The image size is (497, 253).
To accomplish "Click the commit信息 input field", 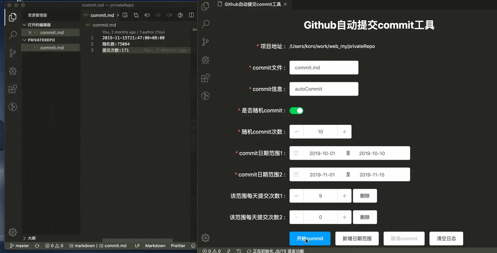I will (x=324, y=89).
